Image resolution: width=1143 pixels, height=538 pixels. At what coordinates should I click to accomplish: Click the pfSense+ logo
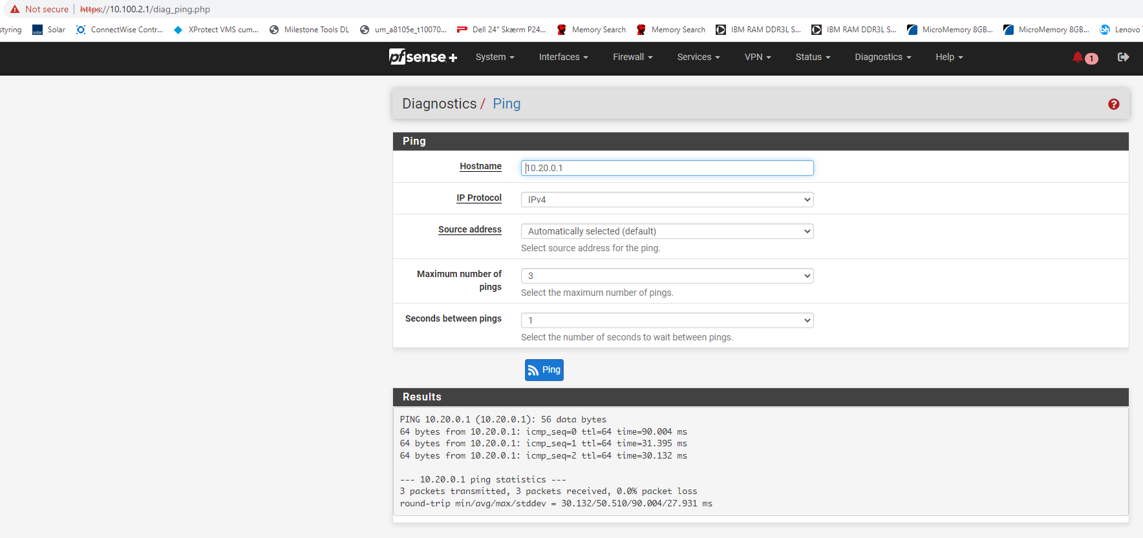423,57
